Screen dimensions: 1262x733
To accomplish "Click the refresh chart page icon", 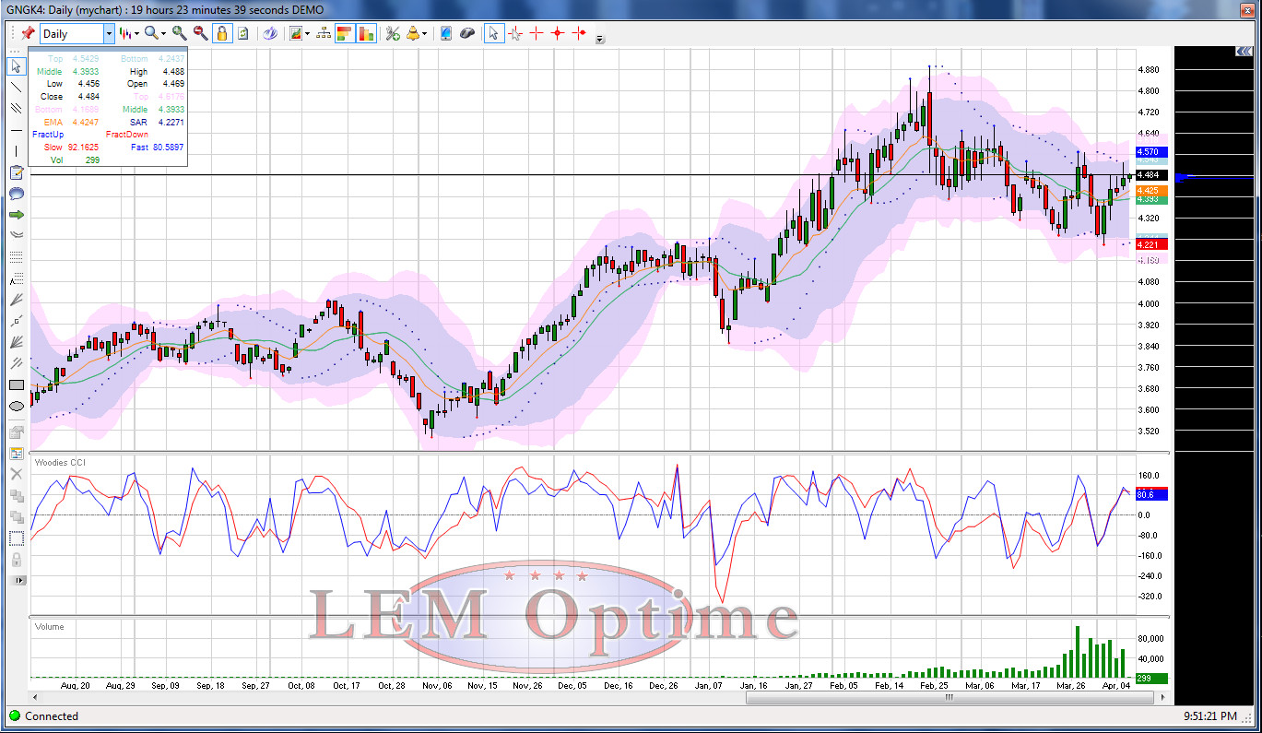I will [x=242, y=33].
